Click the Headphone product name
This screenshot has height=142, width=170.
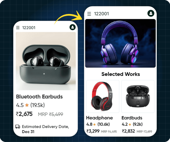point(100,118)
